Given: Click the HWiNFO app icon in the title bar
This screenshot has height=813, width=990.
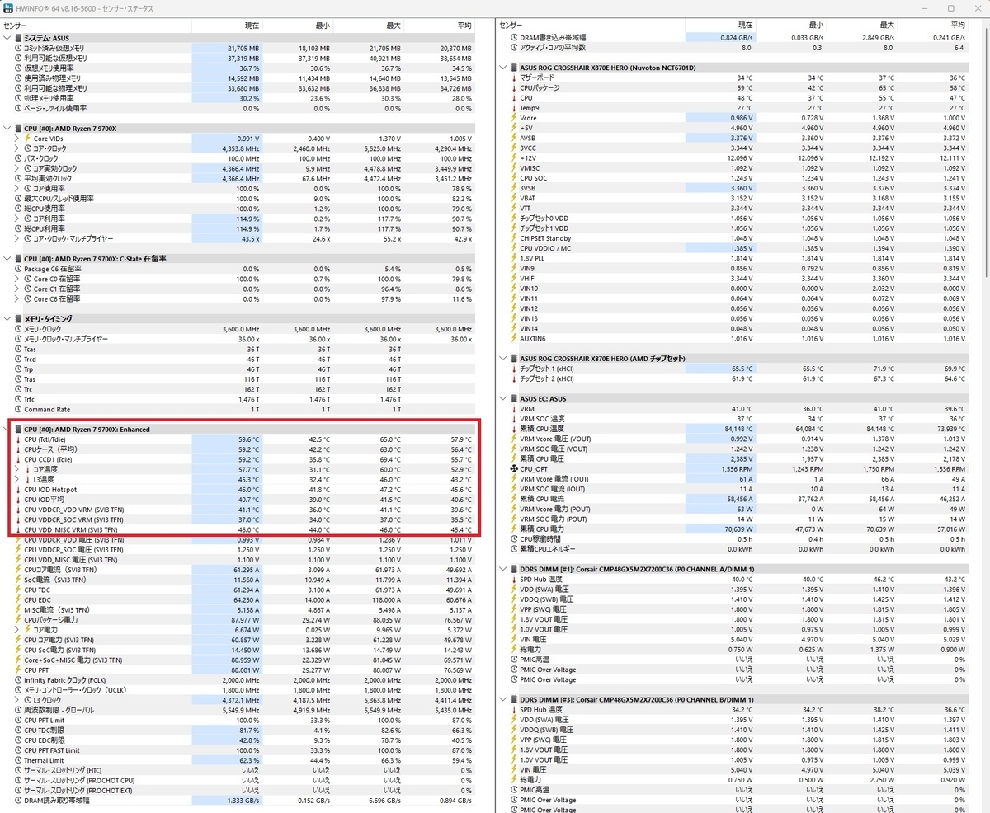Looking at the screenshot, I should pos(9,7).
